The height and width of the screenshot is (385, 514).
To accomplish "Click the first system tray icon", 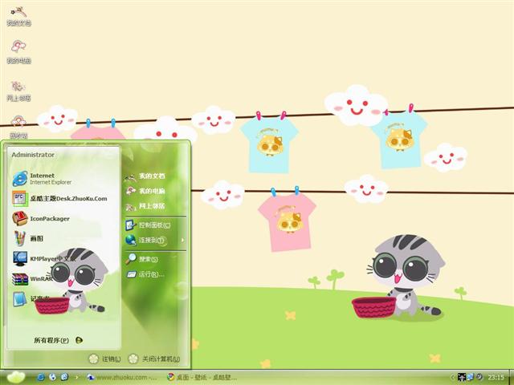I will pos(462,377).
